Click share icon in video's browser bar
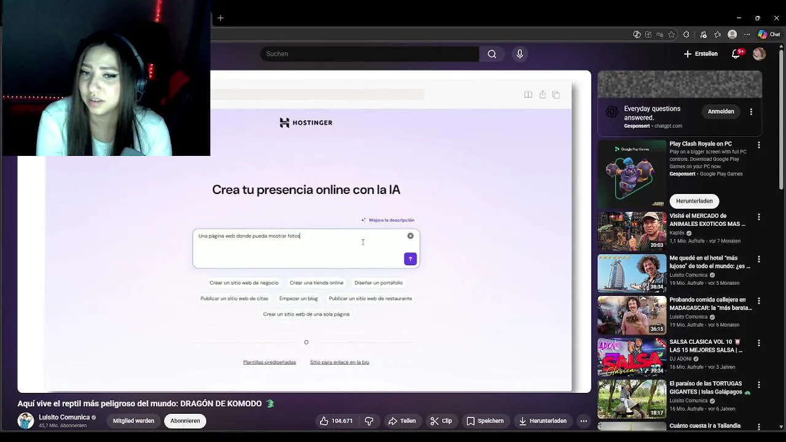 [x=542, y=95]
